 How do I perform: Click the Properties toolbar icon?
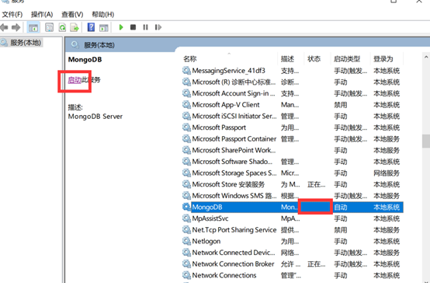point(49,27)
